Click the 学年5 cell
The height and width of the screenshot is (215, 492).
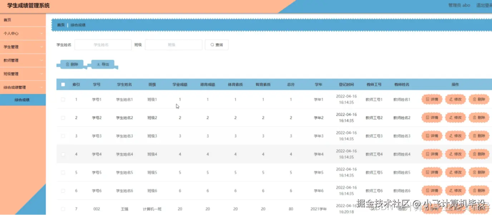click(319, 172)
